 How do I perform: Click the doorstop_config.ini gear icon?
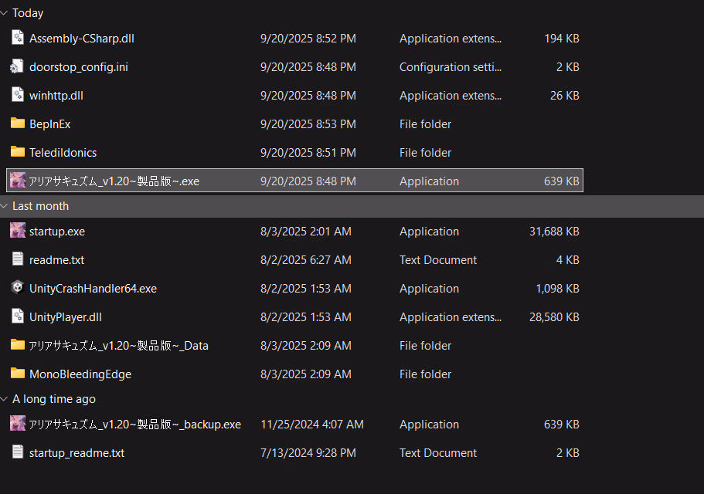(18, 66)
